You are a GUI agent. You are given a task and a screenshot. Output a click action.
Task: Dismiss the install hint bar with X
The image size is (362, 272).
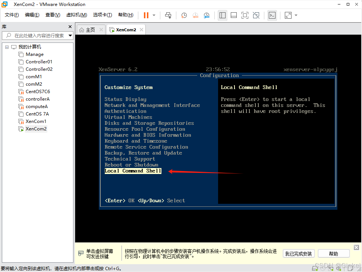tap(356, 247)
